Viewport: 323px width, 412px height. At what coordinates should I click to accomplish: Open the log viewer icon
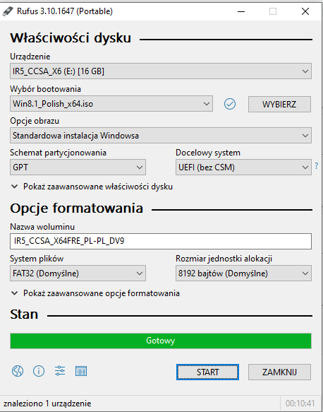tap(81, 371)
